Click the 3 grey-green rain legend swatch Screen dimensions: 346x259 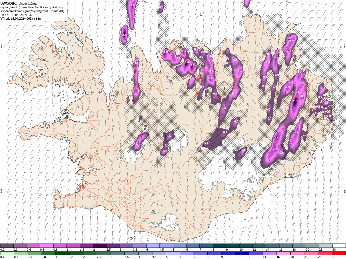(118, 253)
